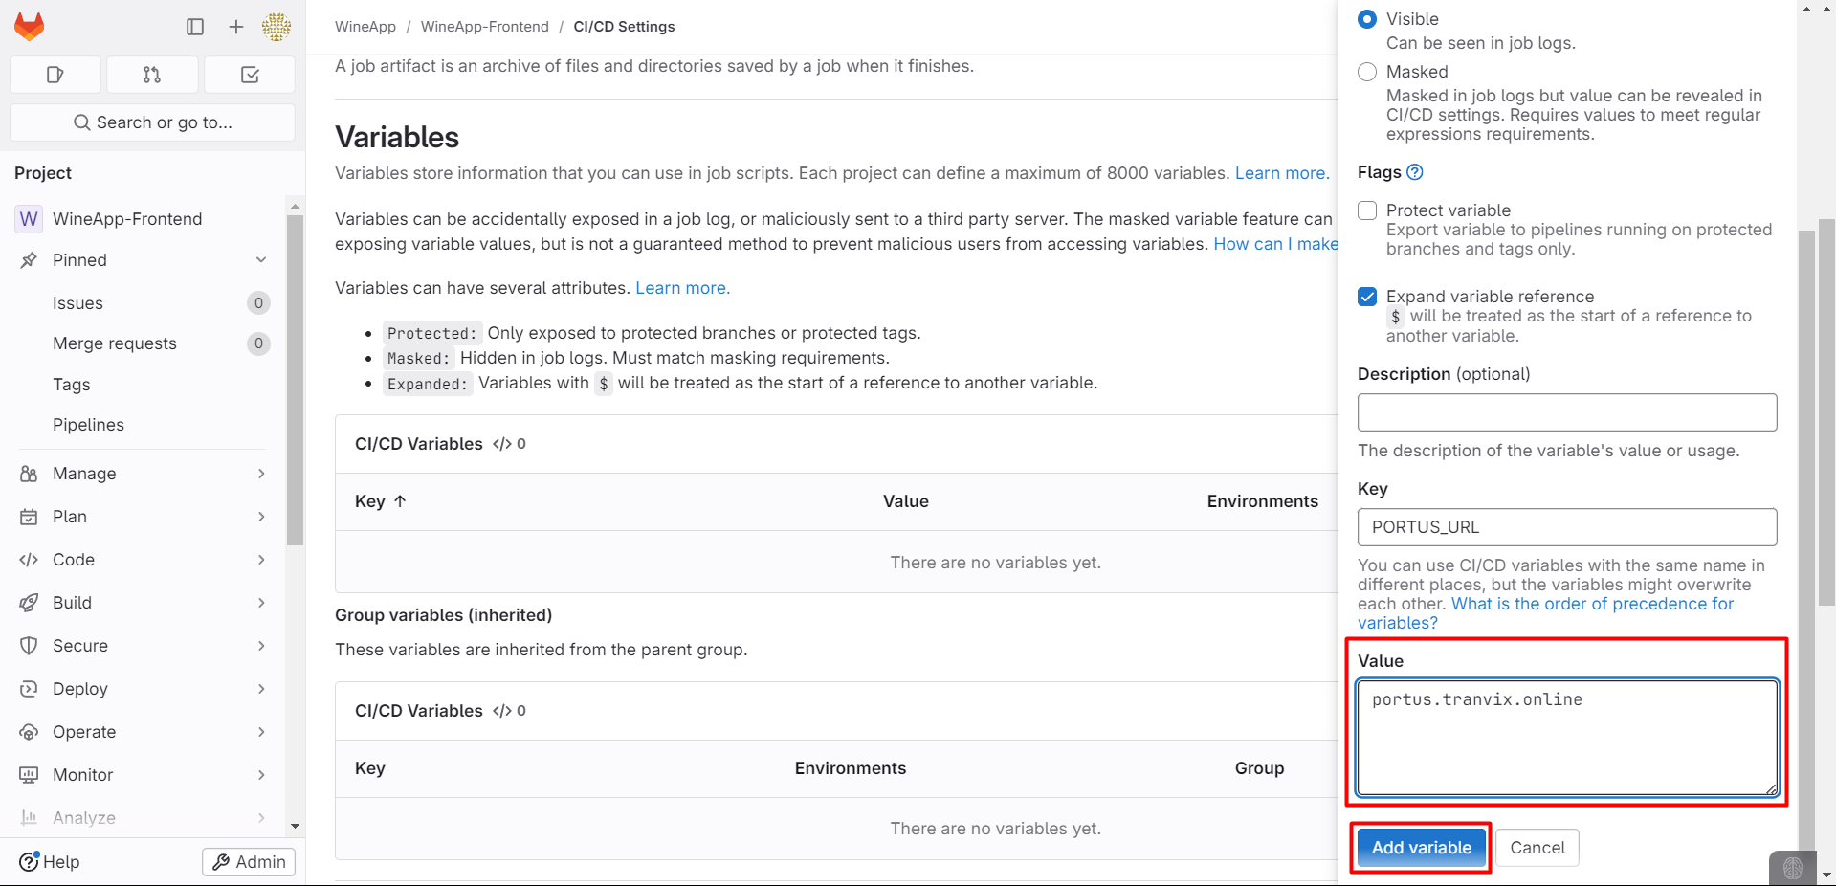Click the Description input field

[x=1566, y=412]
